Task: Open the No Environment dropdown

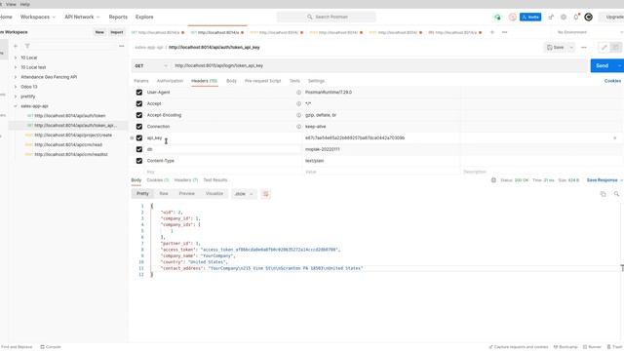Action: [589, 32]
